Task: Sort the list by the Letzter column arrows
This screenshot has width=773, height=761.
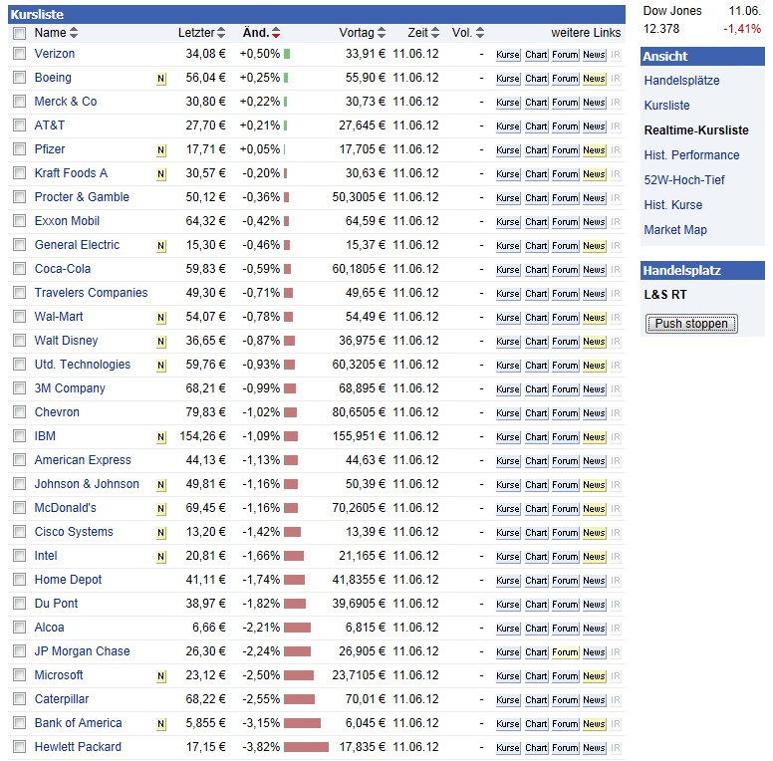Action: pos(221,33)
